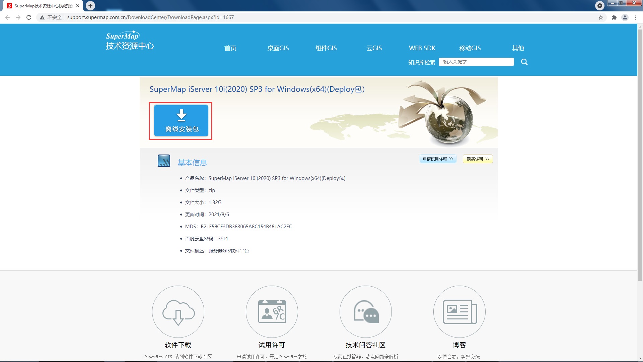This screenshot has width=643, height=362.
Task: Open the extensions puzzle icon
Action: pos(614,17)
